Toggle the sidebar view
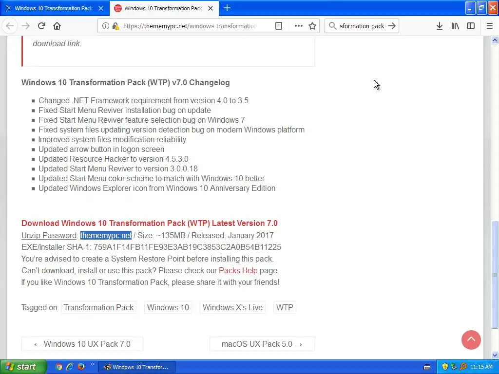 pos(471,26)
